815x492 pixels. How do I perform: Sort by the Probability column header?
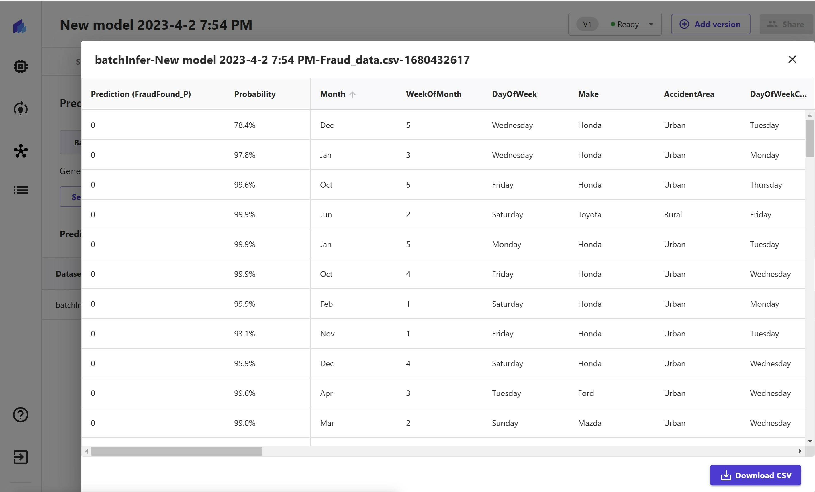pos(255,94)
